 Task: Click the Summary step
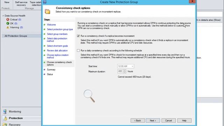click(51, 70)
